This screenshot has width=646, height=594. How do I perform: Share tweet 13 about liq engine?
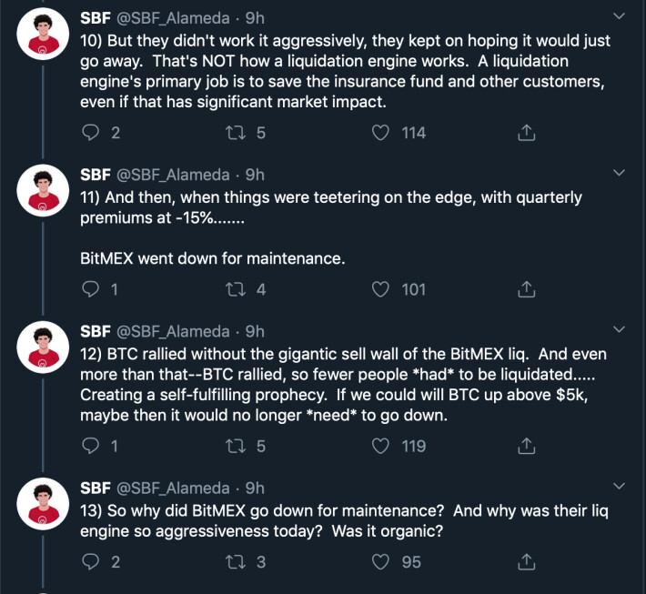coord(526,562)
